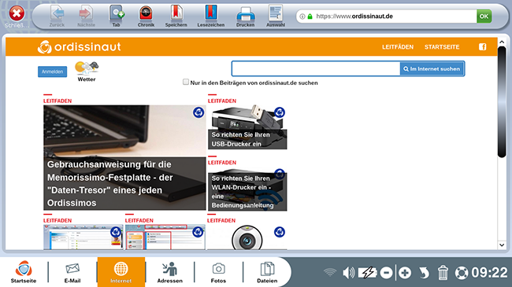Click the undo curved arrow icon
This screenshot has width=512, height=287.
coord(424,273)
